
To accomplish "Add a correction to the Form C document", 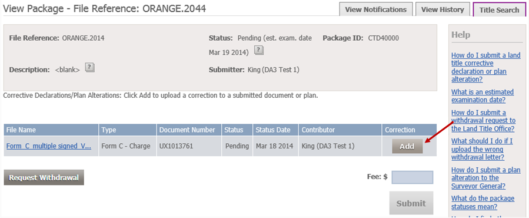I will [407, 146].
